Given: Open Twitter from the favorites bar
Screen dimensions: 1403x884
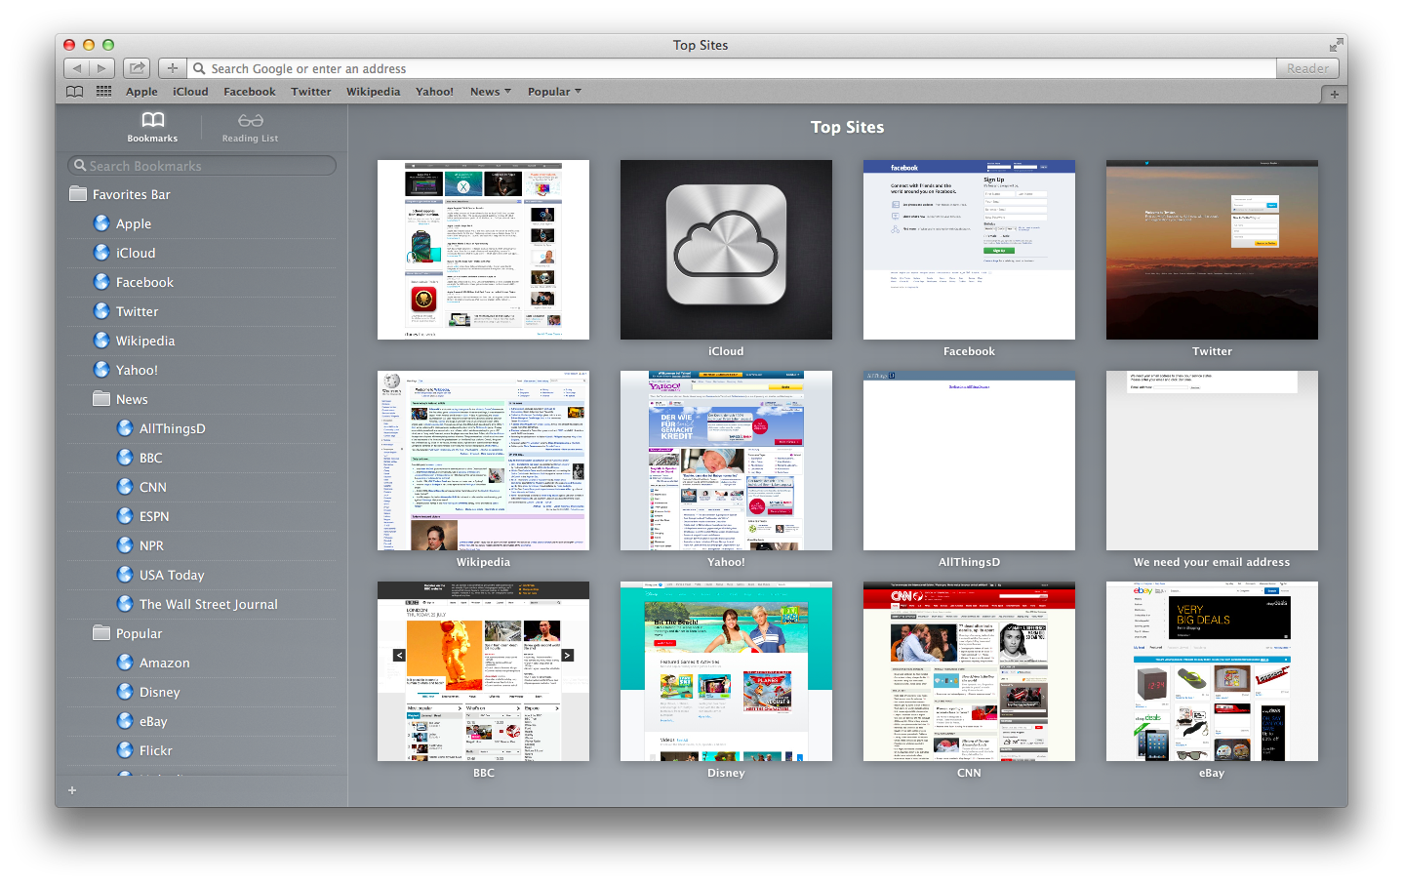Looking at the screenshot, I should pos(311,92).
